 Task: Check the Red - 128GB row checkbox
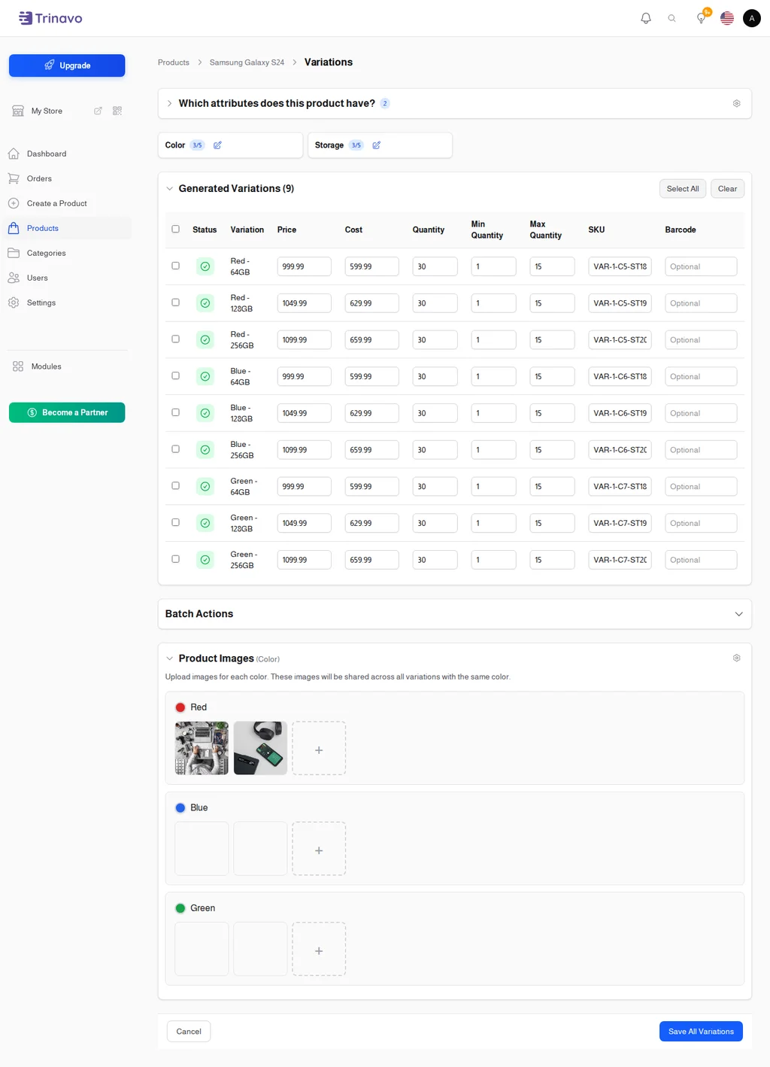[x=175, y=302]
